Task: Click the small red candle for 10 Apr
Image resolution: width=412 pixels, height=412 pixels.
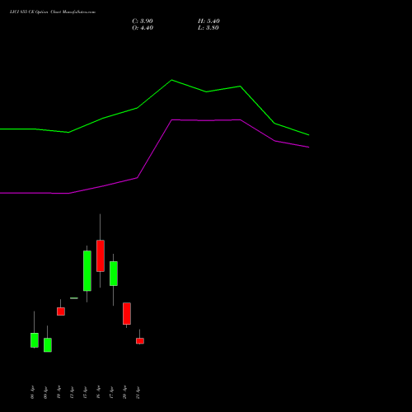Action: (x=61, y=311)
